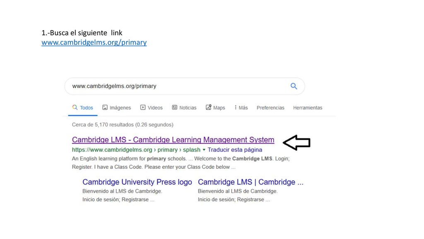Expand the dropdown arrow next to splash URL
Screen dimensions: 424x239
[204, 149]
